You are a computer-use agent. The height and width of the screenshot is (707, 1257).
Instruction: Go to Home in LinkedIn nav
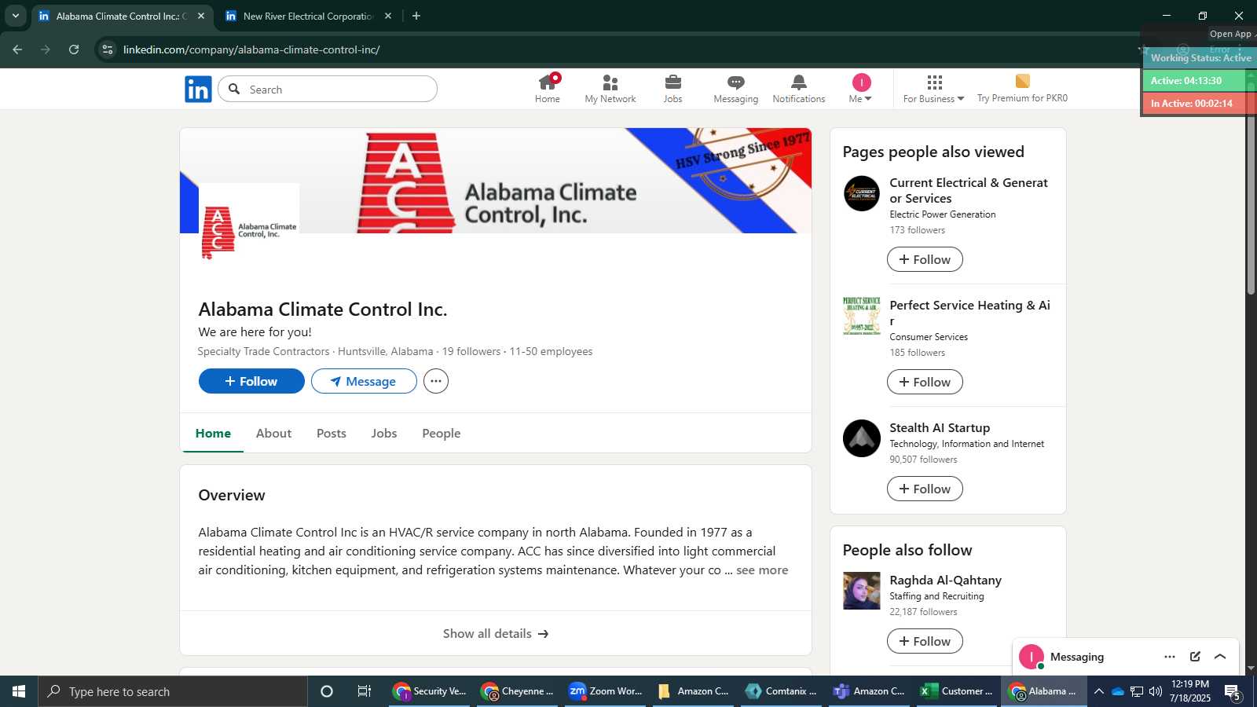[x=548, y=89]
